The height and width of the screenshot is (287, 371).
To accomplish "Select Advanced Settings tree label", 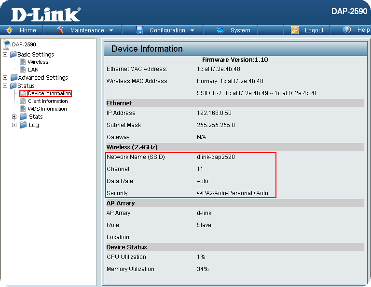I will [43, 77].
